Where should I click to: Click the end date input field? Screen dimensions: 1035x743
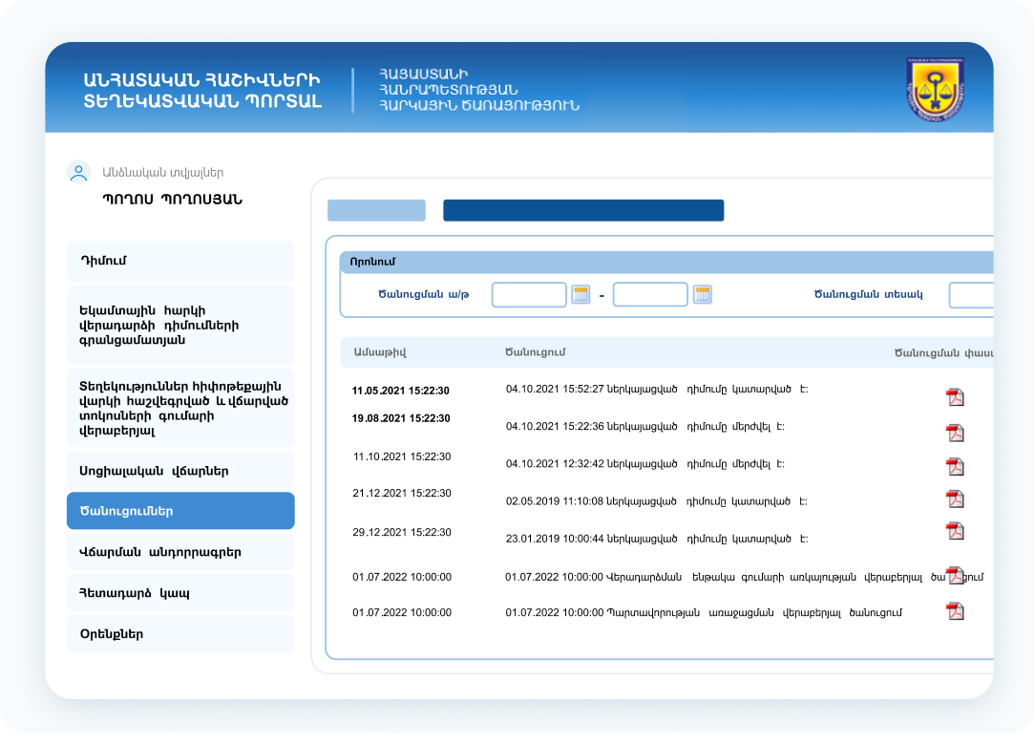649,294
